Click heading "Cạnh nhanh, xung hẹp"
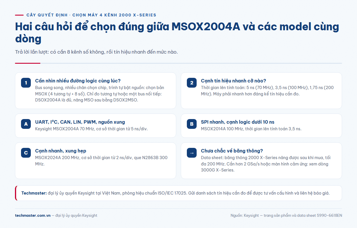 click(60, 151)
